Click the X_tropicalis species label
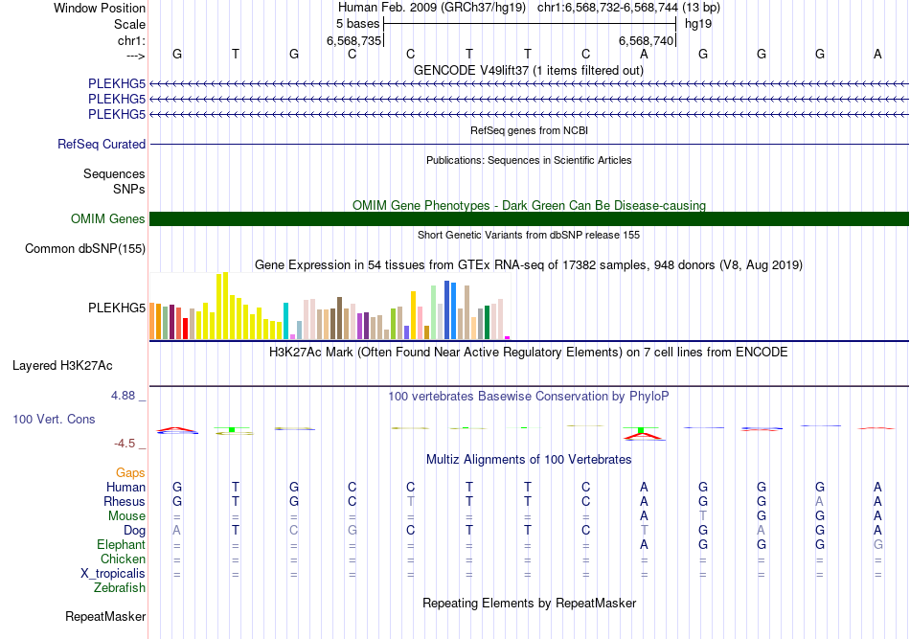 [x=113, y=574]
